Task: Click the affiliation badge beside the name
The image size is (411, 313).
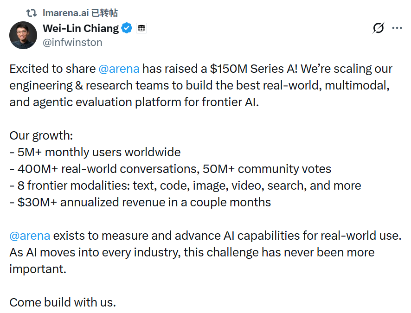Action: click(141, 28)
